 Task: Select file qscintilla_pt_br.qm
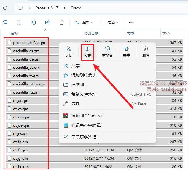(x=29, y=84)
